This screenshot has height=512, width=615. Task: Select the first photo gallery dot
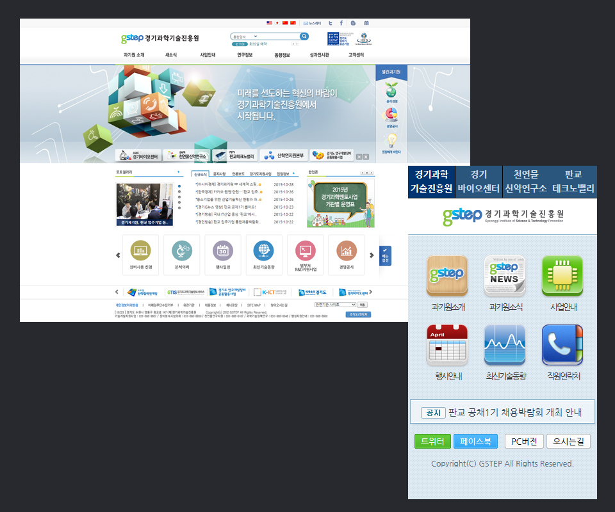click(179, 186)
